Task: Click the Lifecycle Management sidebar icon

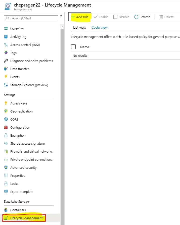Action: pyautogui.click(x=6, y=218)
